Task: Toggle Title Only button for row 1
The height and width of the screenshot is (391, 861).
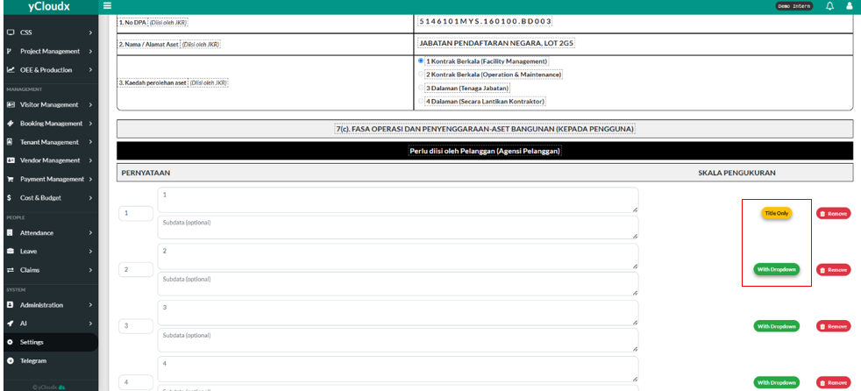Action: 777,213
